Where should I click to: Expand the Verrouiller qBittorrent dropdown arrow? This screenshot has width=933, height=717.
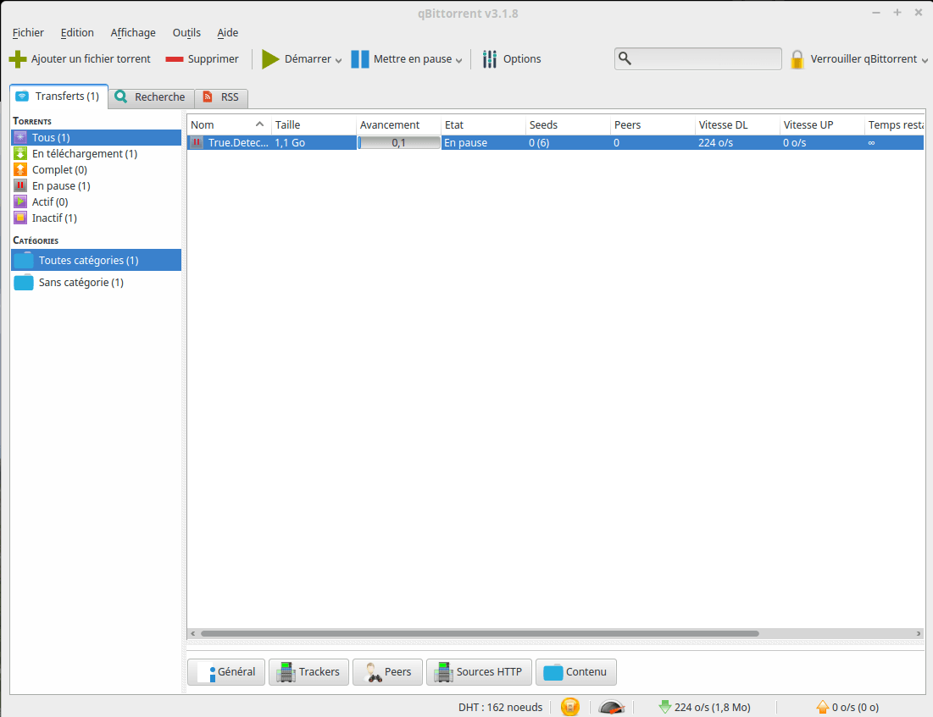tap(925, 60)
